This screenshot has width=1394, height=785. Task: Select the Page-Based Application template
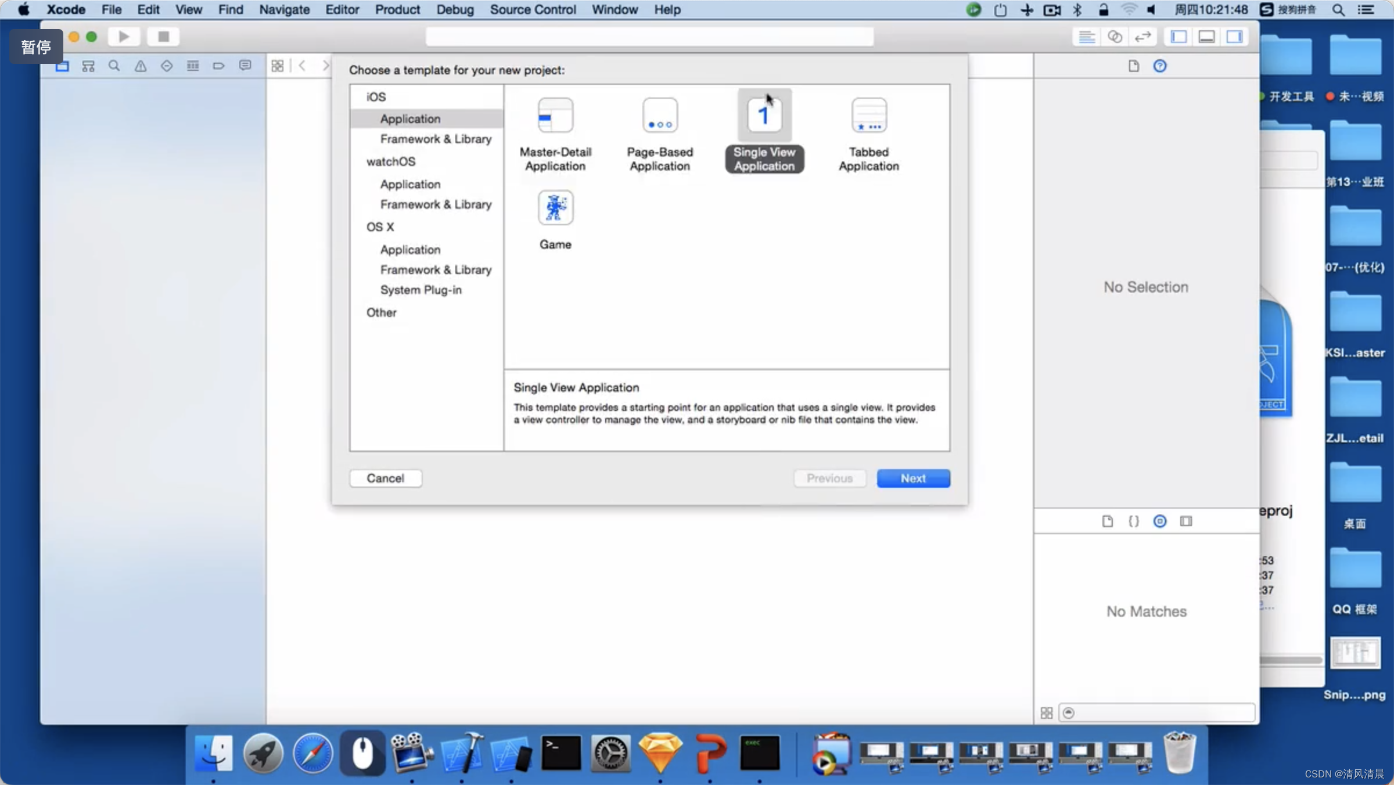(660, 135)
